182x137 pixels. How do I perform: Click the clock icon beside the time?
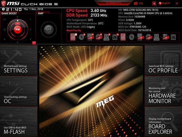(3, 9)
